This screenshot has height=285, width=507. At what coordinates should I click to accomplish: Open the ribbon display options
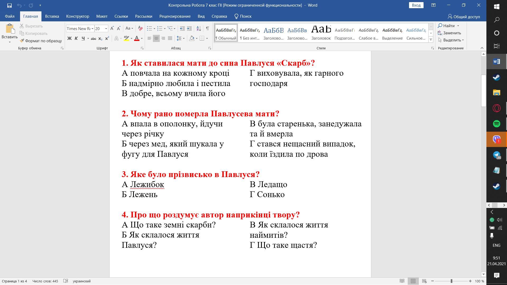point(433,5)
